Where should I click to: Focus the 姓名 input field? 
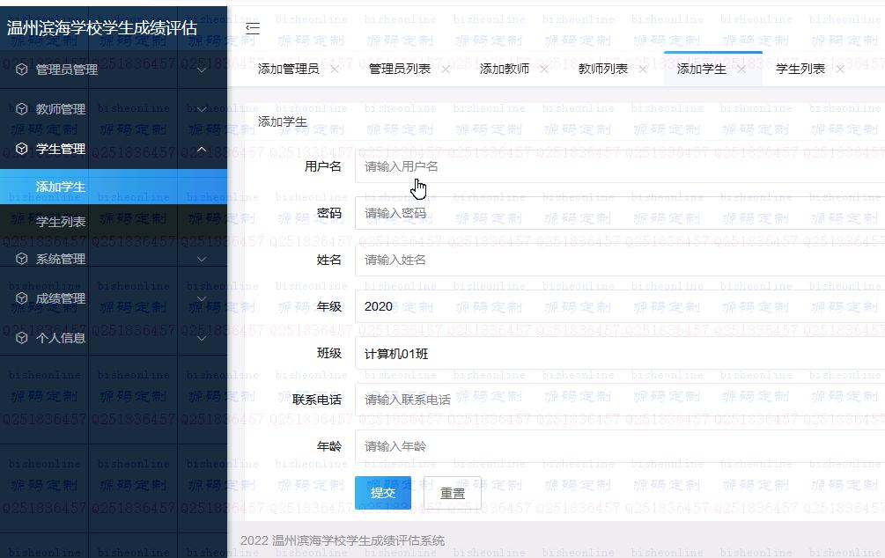coord(620,261)
